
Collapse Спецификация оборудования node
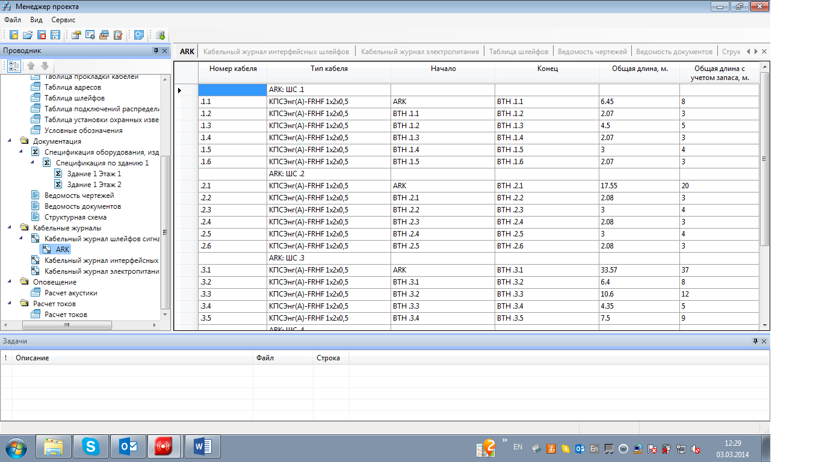click(x=21, y=152)
